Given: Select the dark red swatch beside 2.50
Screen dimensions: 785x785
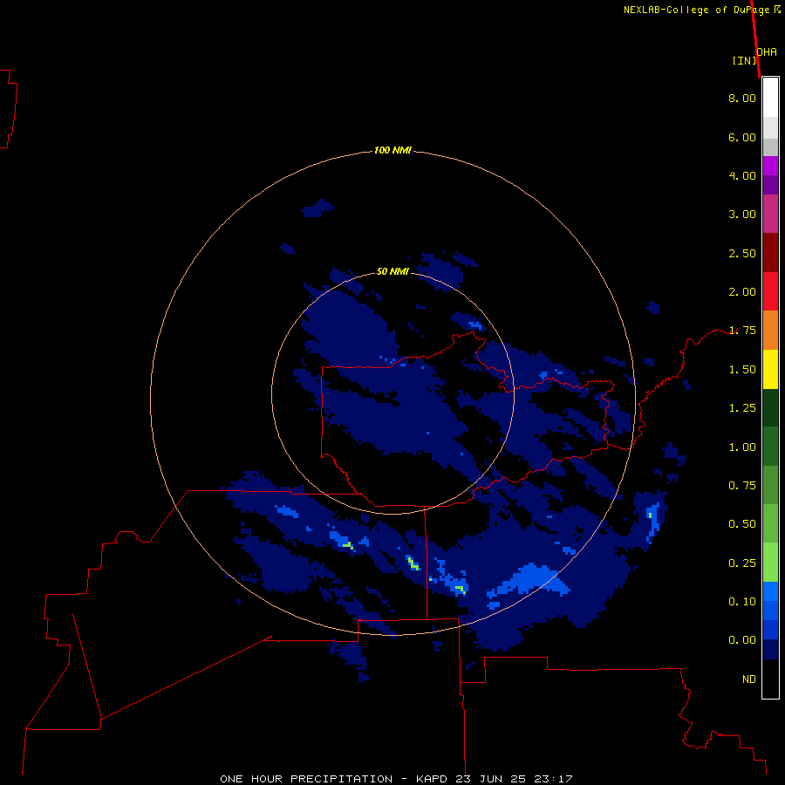Looking at the screenshot, I should tap(770, 253).
